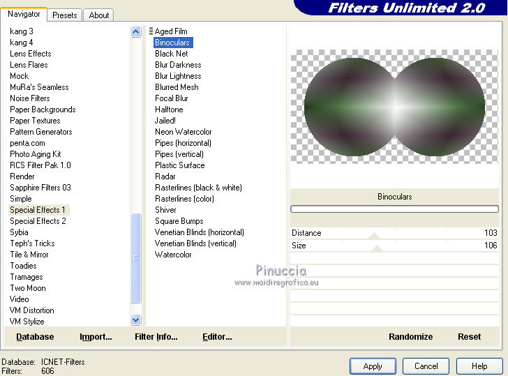Click the Binoculars preview image
This screenshot has width=508, height=376.
394,107
